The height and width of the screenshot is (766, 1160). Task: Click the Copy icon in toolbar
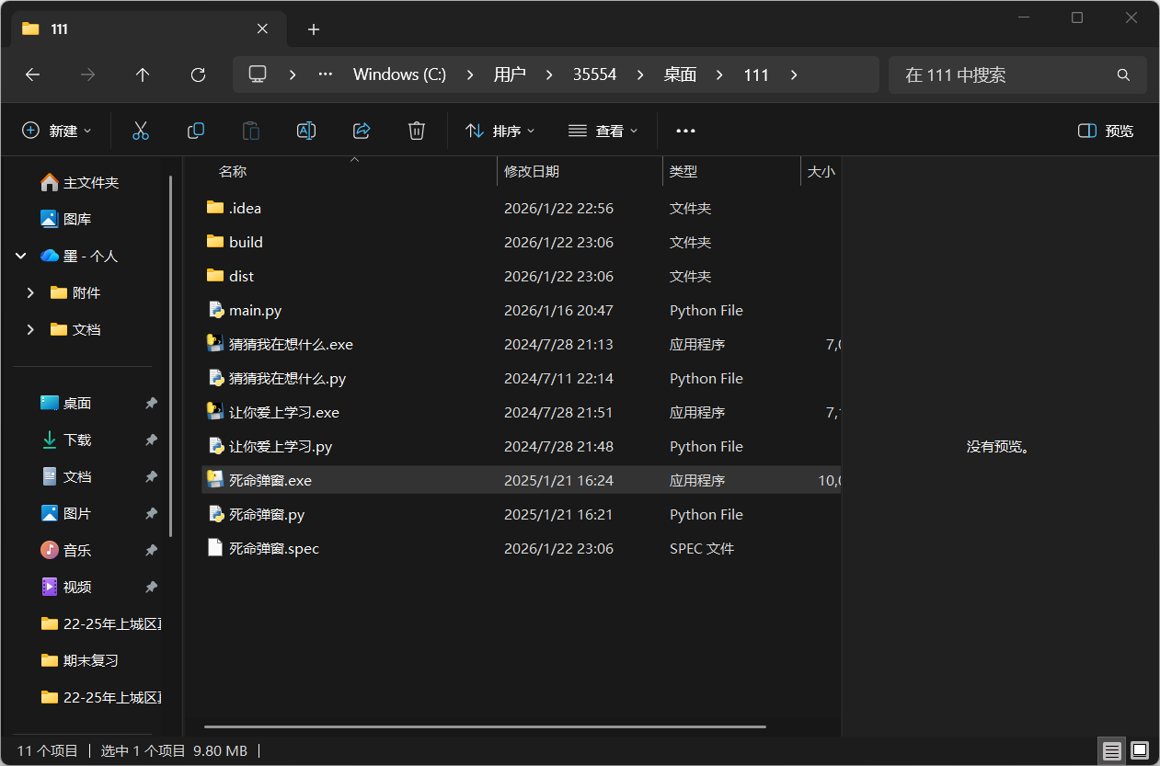coord(196,131)
